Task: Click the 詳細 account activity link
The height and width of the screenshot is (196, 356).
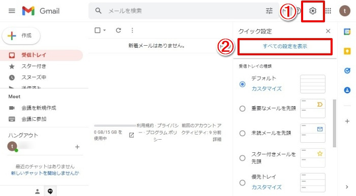Action: click(217, 140)
